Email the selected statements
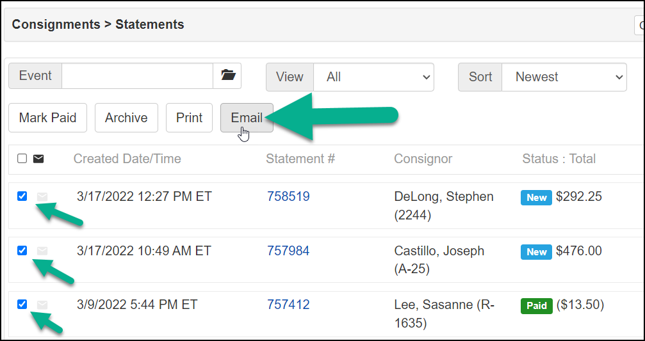 [247, 118]
